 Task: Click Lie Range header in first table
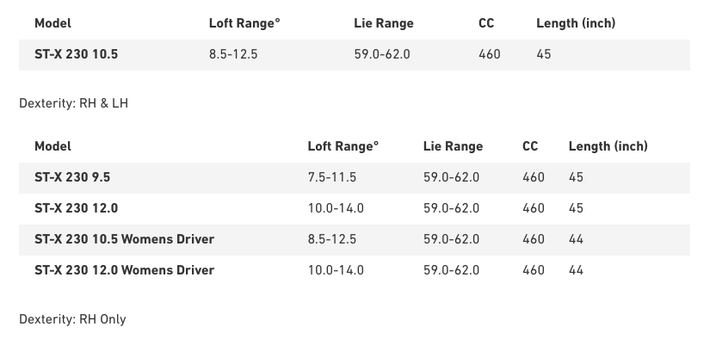pyautogui.click(x=384, y=23)
